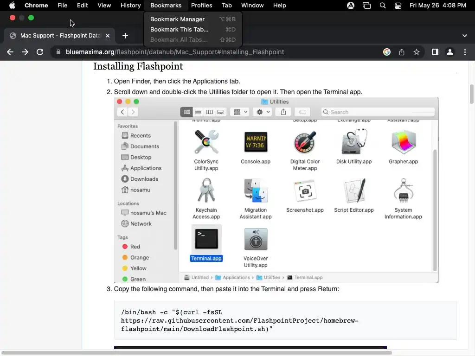
Task: Click the Yellow tag
Action: 134,268
